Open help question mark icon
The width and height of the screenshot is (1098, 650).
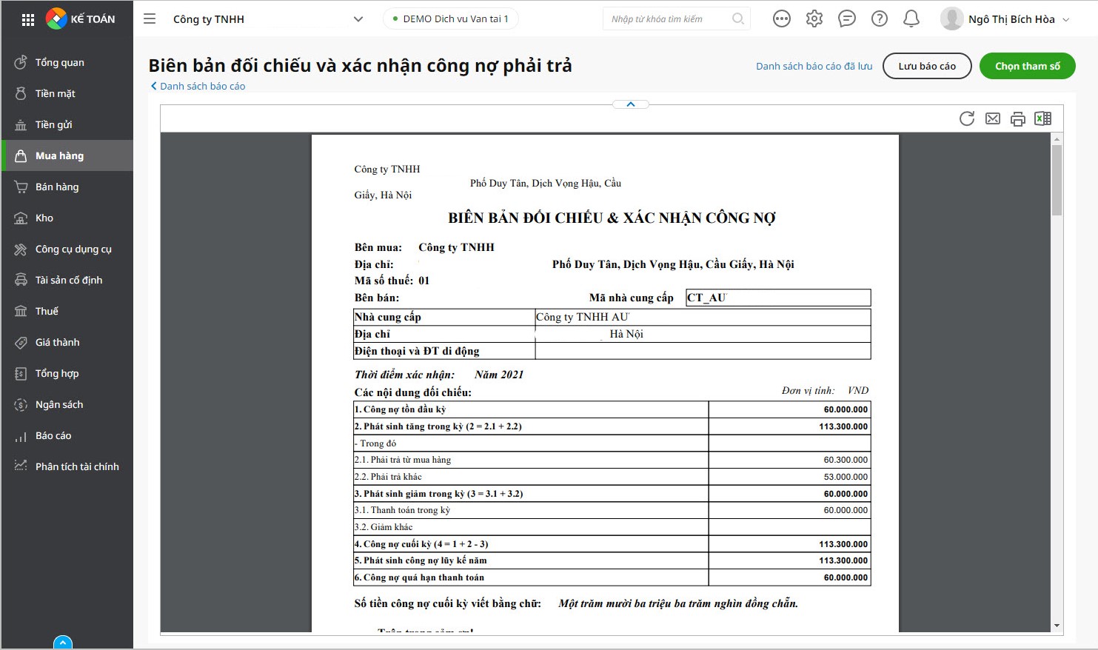[880, 19]
